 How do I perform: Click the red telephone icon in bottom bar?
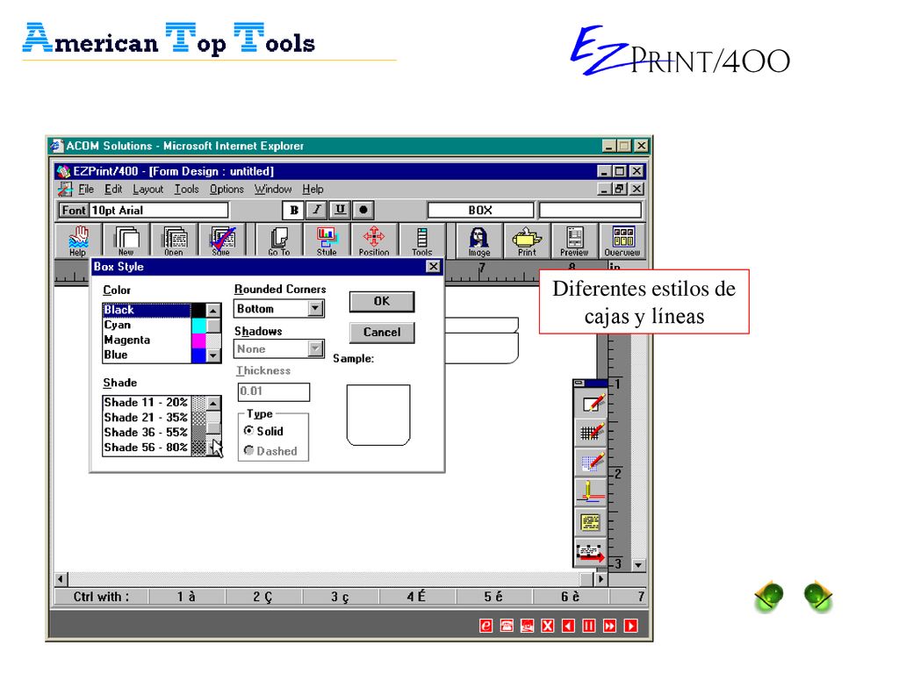point(507,625)
